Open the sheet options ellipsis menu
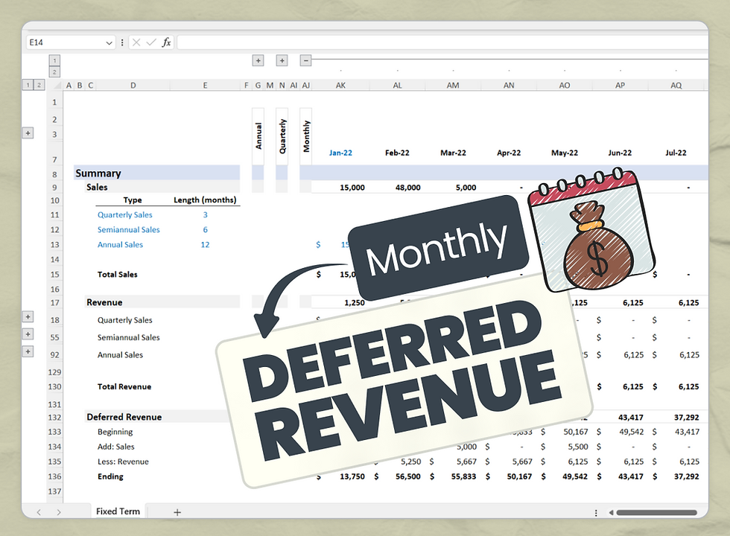730x536 pixels. [x=596, y=513]
